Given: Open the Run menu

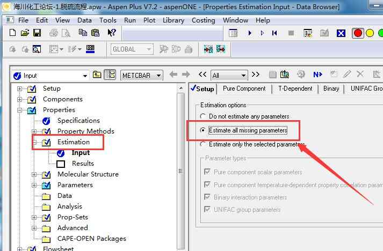Looking at the screenshot, I should pos(129,20).
